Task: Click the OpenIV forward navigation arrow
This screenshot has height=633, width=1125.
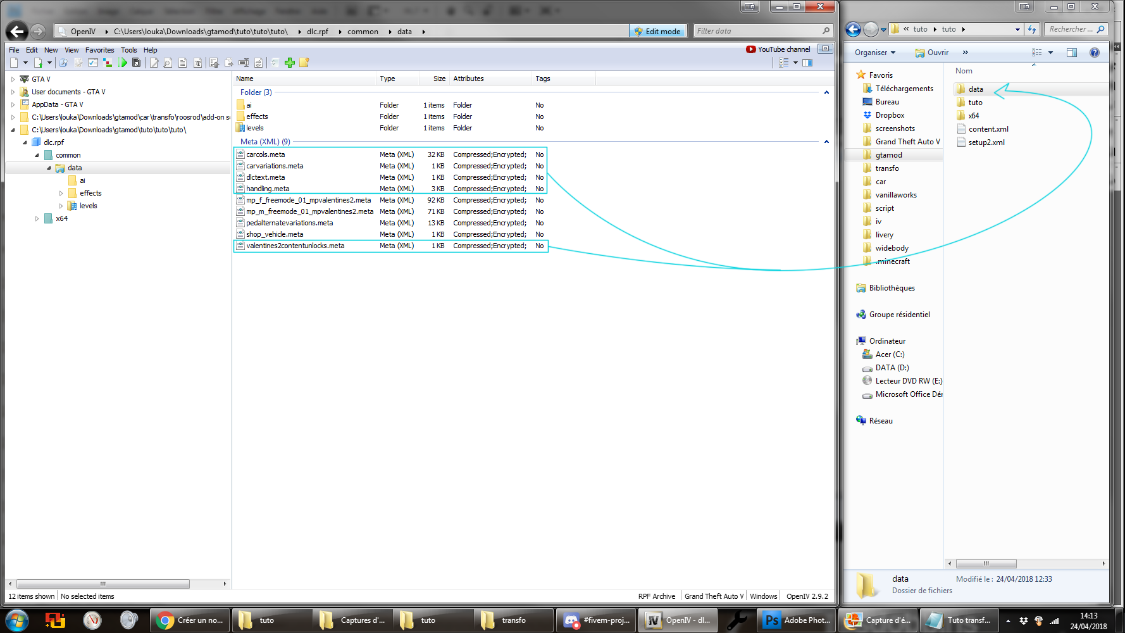Action: [x=39, y=31]
